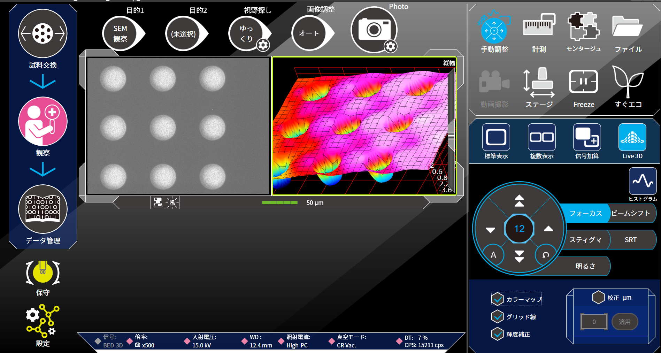Click the auto (オート) image adjustment button
This screenshot has width=661, height=353.
tap(309, 33)
